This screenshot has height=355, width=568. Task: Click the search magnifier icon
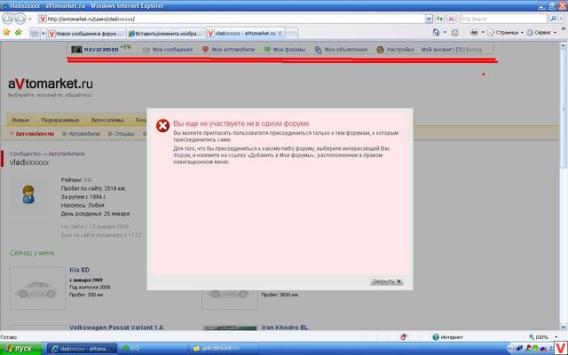(x=553, y=19)
